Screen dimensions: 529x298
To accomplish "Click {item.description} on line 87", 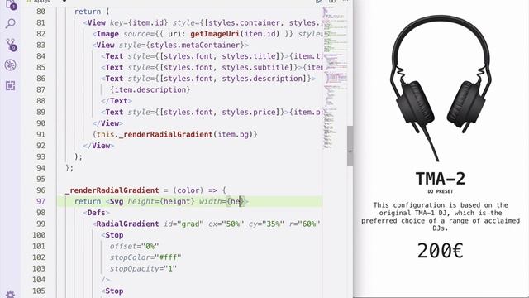I will [150, 90].
